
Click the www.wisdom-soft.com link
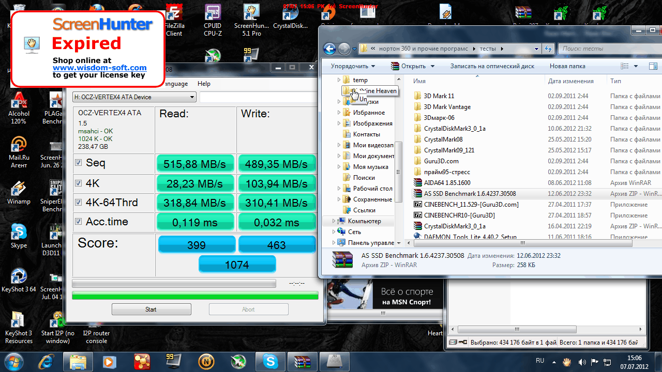click(x=99, y=68)
